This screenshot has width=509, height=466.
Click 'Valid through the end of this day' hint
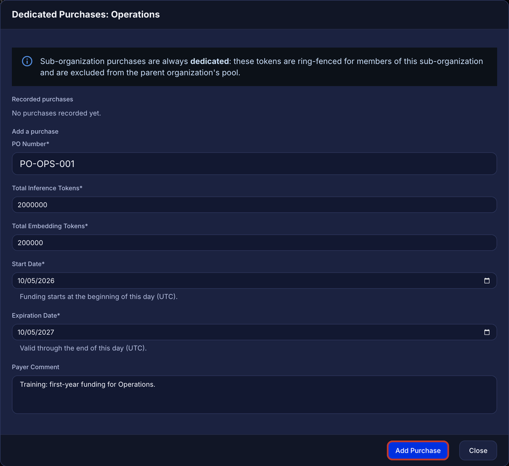[x=83, y=348]
